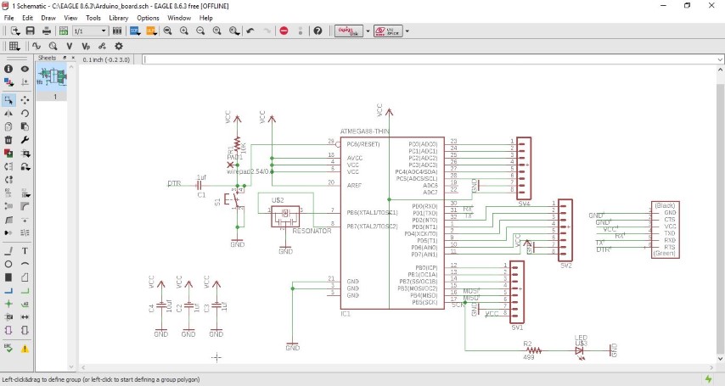Undo the last action
Image resolution: width=725 pixels, height=386 pixels.
250,31
